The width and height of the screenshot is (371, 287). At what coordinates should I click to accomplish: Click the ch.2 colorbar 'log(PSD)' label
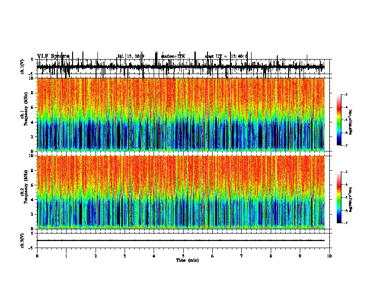click(350, 199)
